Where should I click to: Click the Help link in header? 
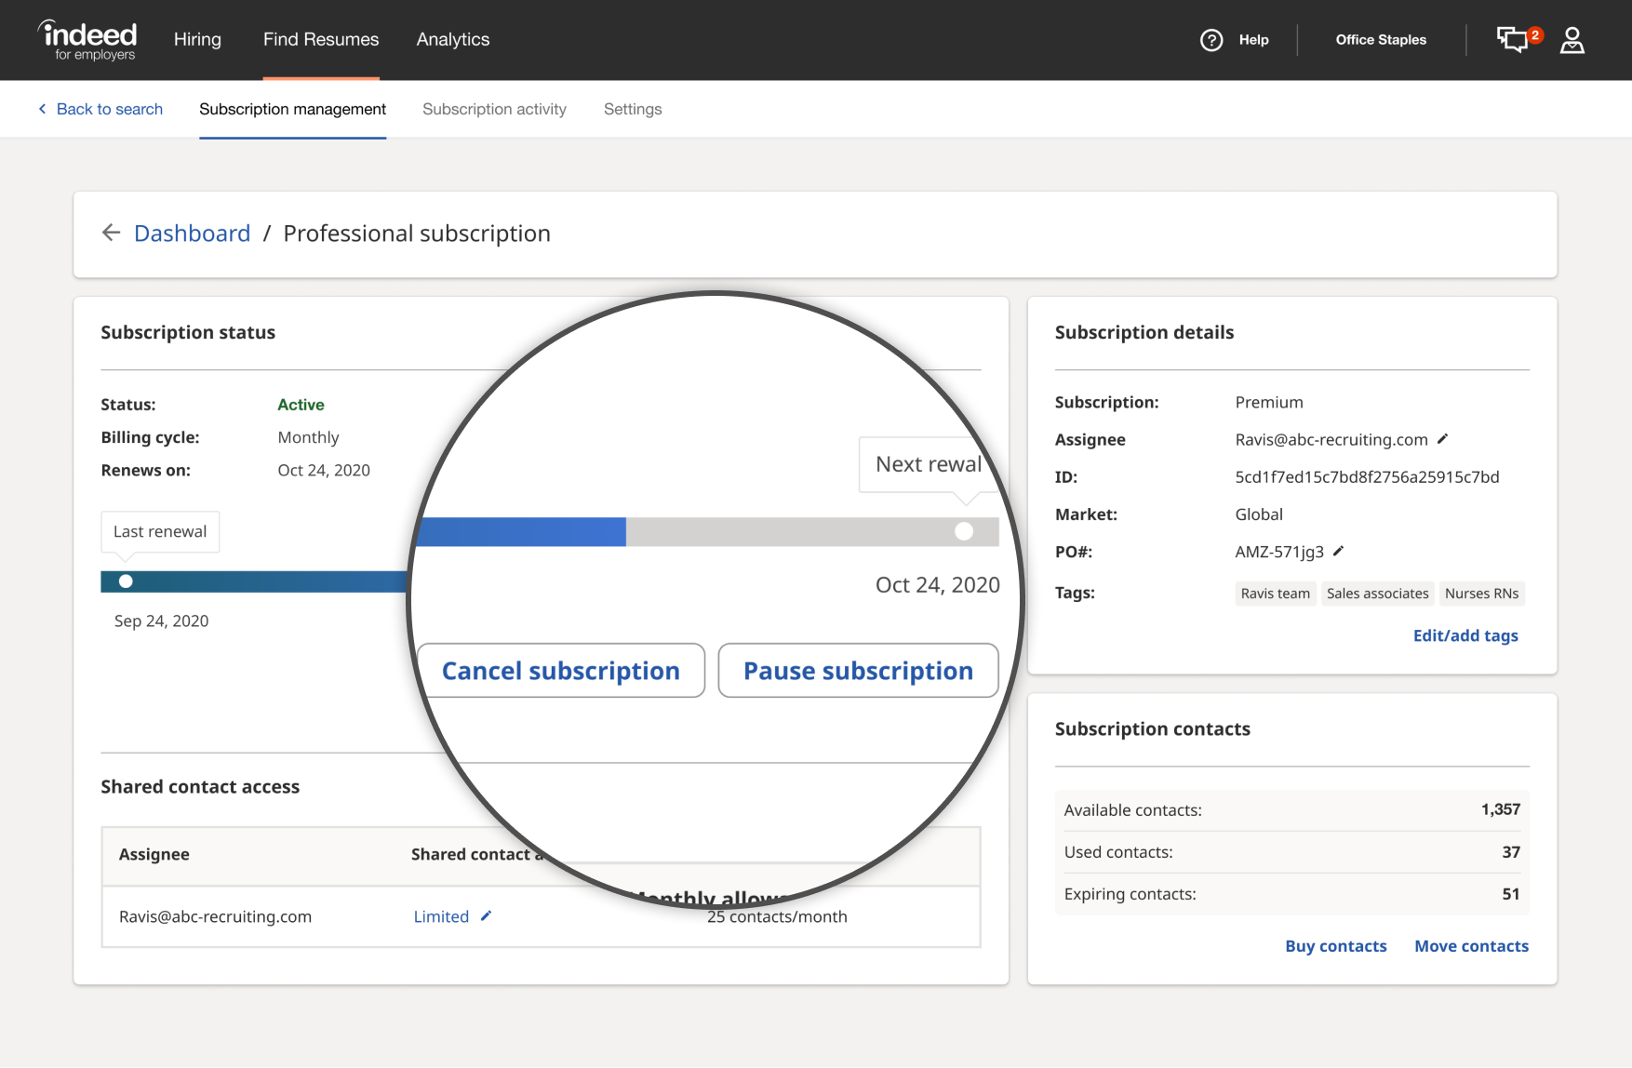[x=1253, y=40]
